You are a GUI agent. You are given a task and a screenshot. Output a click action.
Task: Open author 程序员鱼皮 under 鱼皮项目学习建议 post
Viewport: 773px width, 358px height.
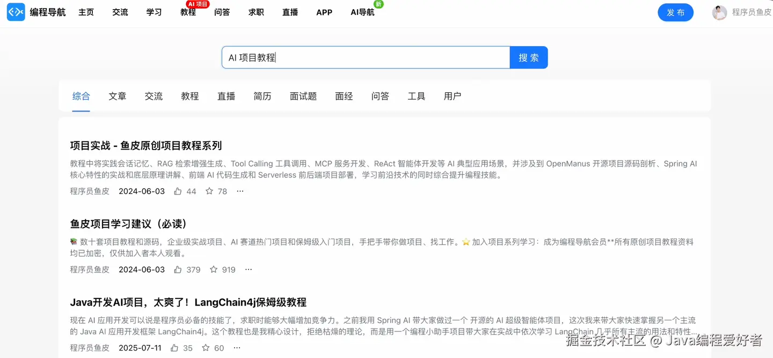click(90, 270)
